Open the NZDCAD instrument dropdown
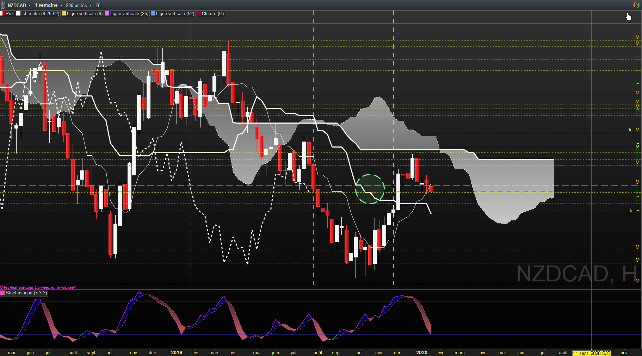 [x=19, y=5]
